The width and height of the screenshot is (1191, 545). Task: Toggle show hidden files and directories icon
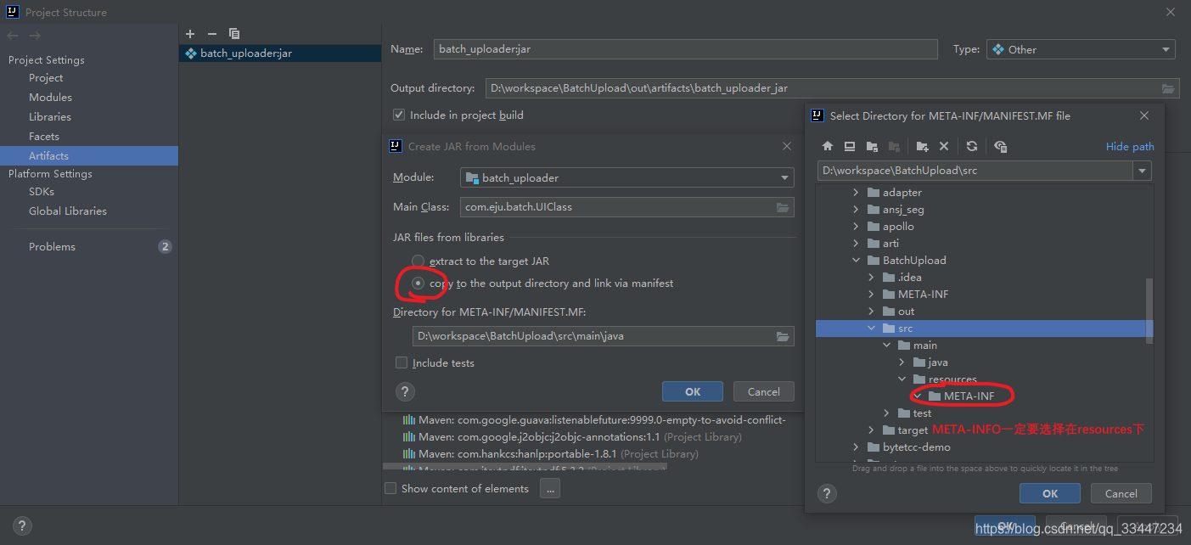point(1000,146)
